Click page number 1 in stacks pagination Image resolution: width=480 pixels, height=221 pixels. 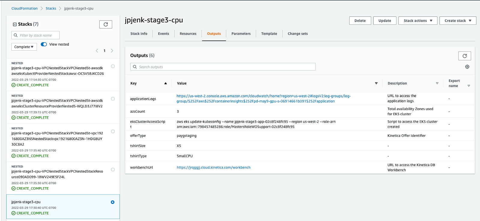click(x=104, y=51)
